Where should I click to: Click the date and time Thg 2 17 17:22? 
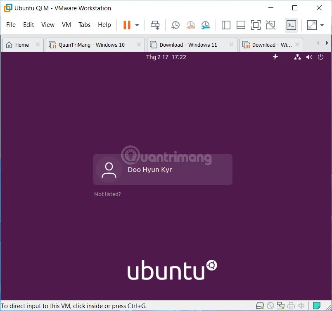pos(166,57)
